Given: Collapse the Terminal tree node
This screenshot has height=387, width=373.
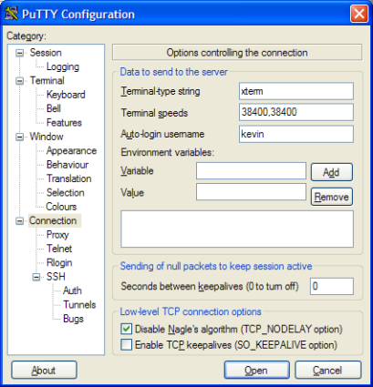Looking at the screenshot, I should (19, 81).
